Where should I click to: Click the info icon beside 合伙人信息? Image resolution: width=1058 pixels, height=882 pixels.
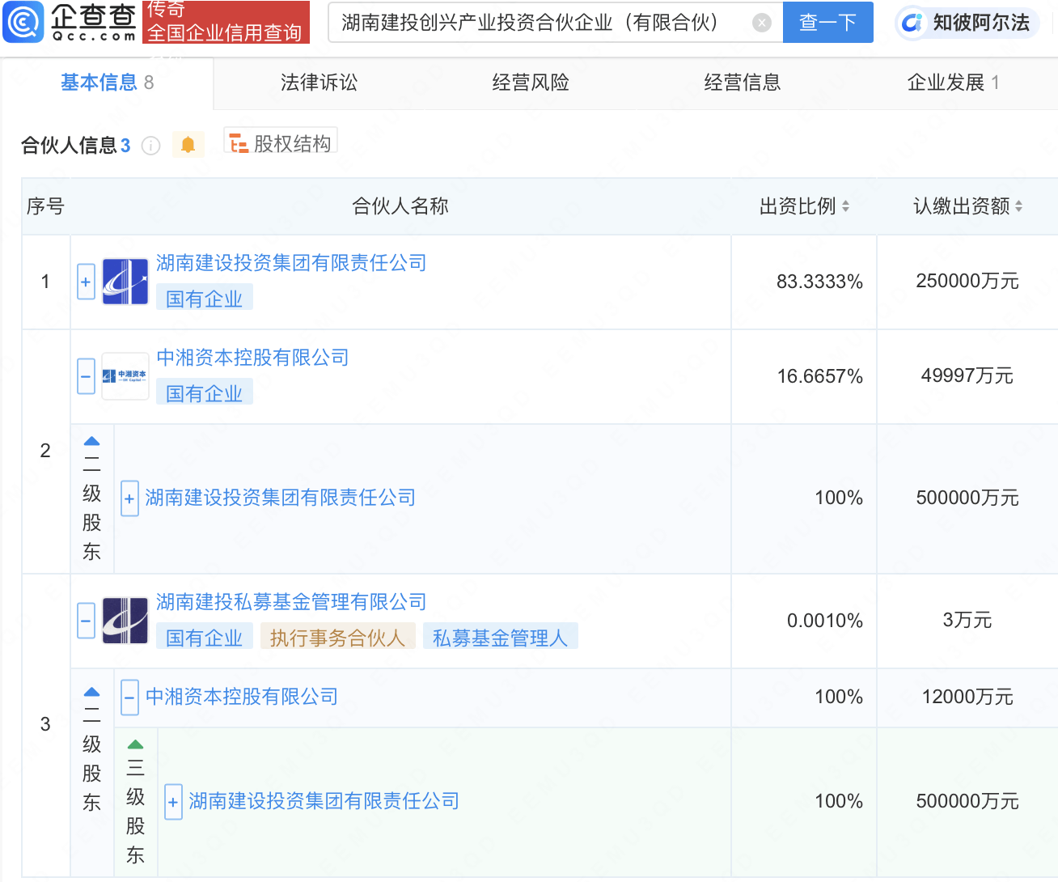click(x=150, y=146)
